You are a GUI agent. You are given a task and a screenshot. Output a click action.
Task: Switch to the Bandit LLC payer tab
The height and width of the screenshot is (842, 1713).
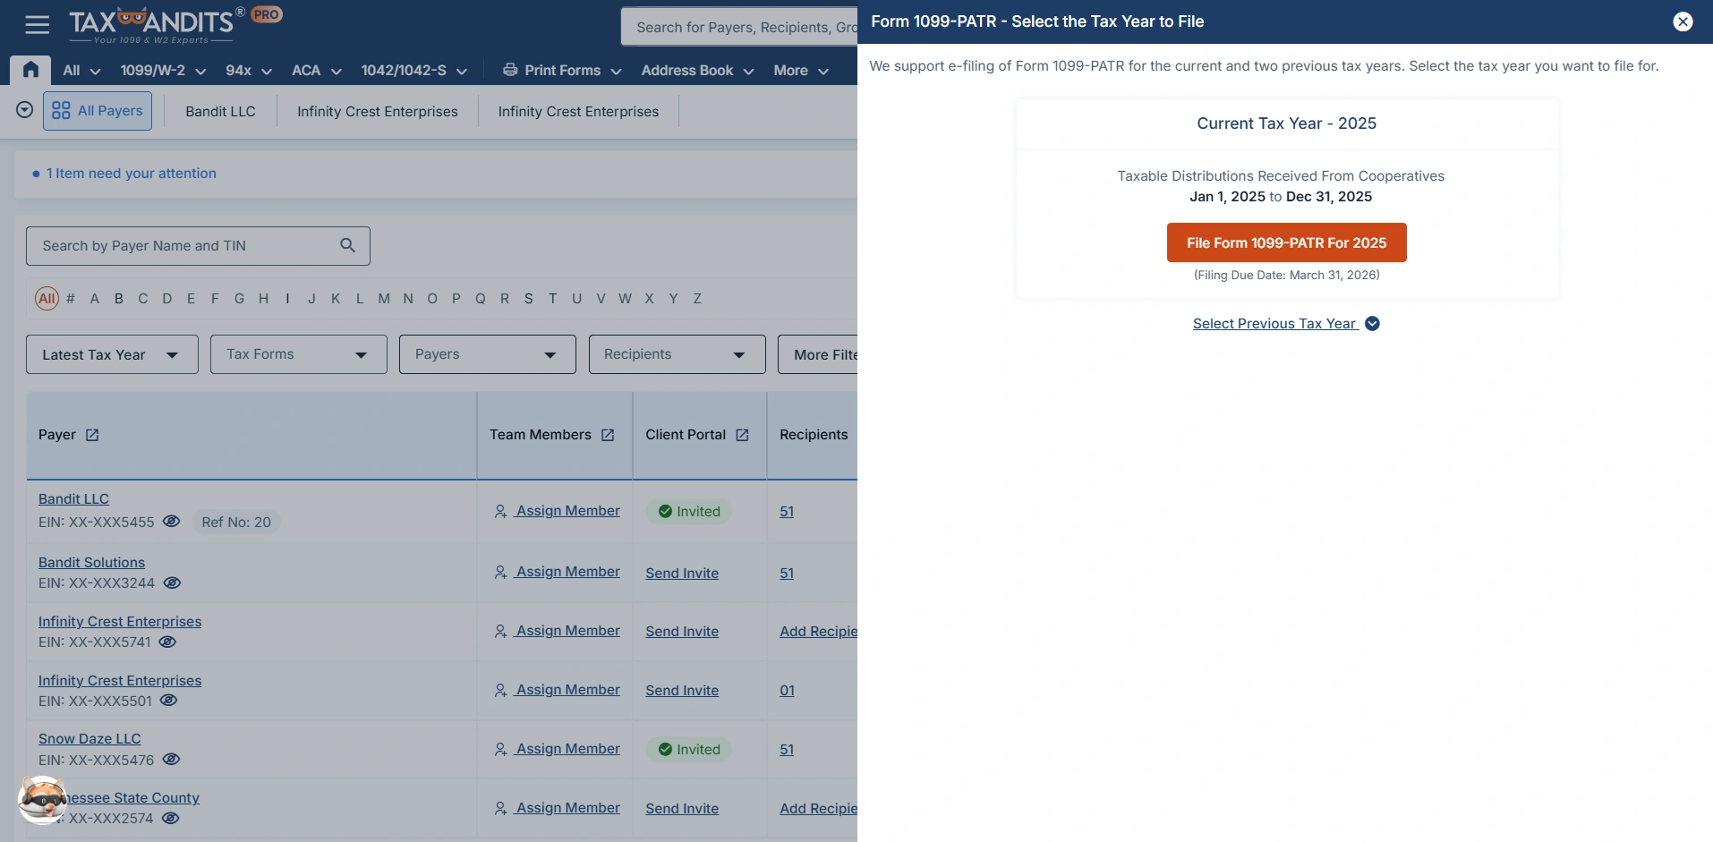click(220, 112)
